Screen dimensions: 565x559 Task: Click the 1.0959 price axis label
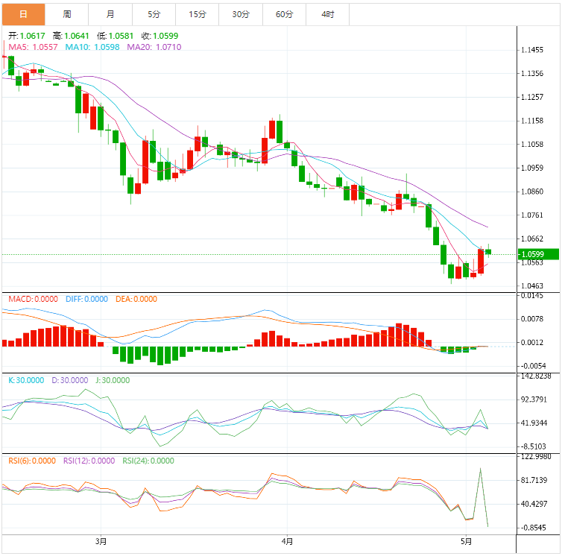tap(532, 168)
